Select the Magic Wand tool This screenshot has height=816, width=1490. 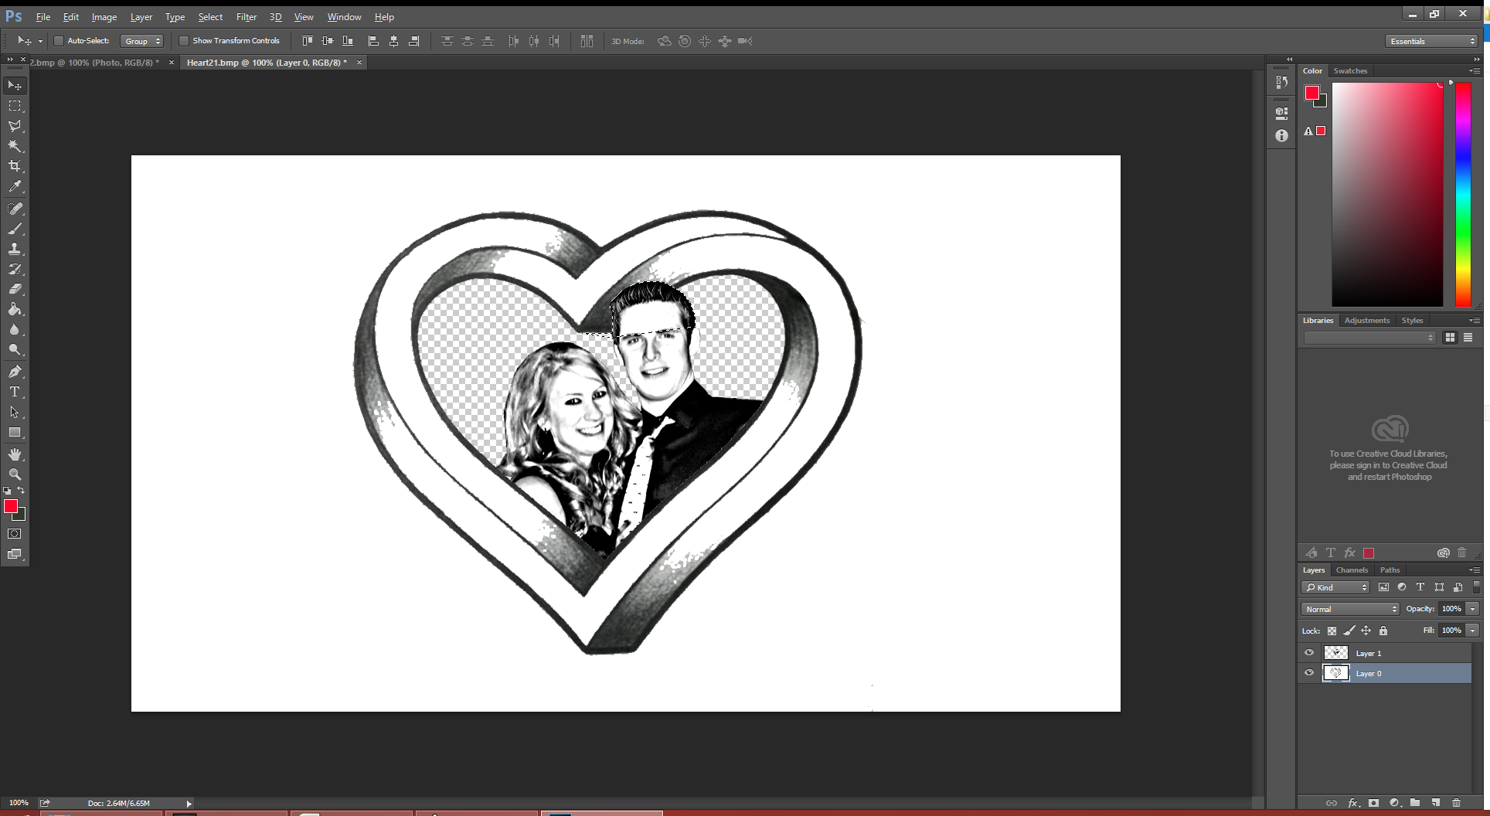(15, 146)
